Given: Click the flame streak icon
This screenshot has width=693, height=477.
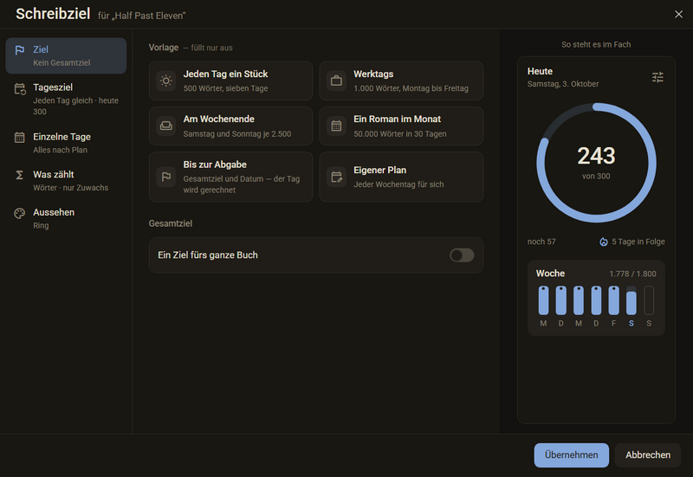Looking at the screenshot, I should [x=603, y=242].
